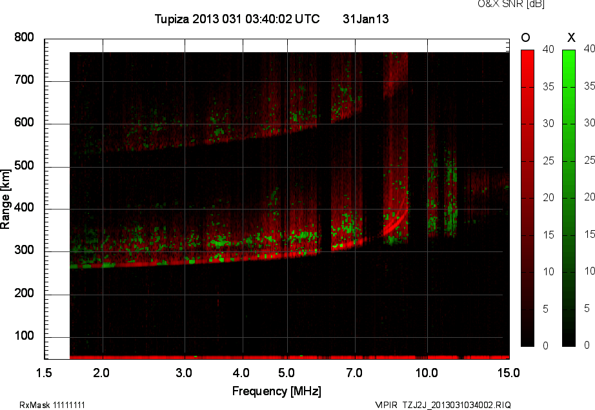Click the green X colorbar
This screenshot has width=595, height=410.
(x=569, y=198)
